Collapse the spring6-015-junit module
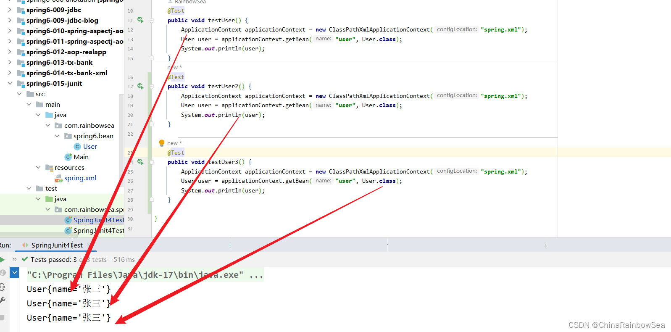Viewport: 671px width, 332px height. pyautogui.click(x=10, y=83)
